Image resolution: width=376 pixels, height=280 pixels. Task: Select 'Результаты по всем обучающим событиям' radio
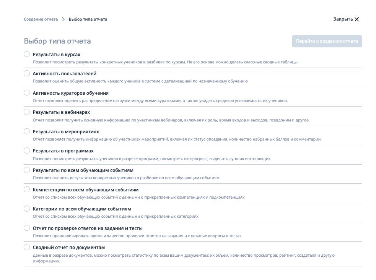click(27, 170)
